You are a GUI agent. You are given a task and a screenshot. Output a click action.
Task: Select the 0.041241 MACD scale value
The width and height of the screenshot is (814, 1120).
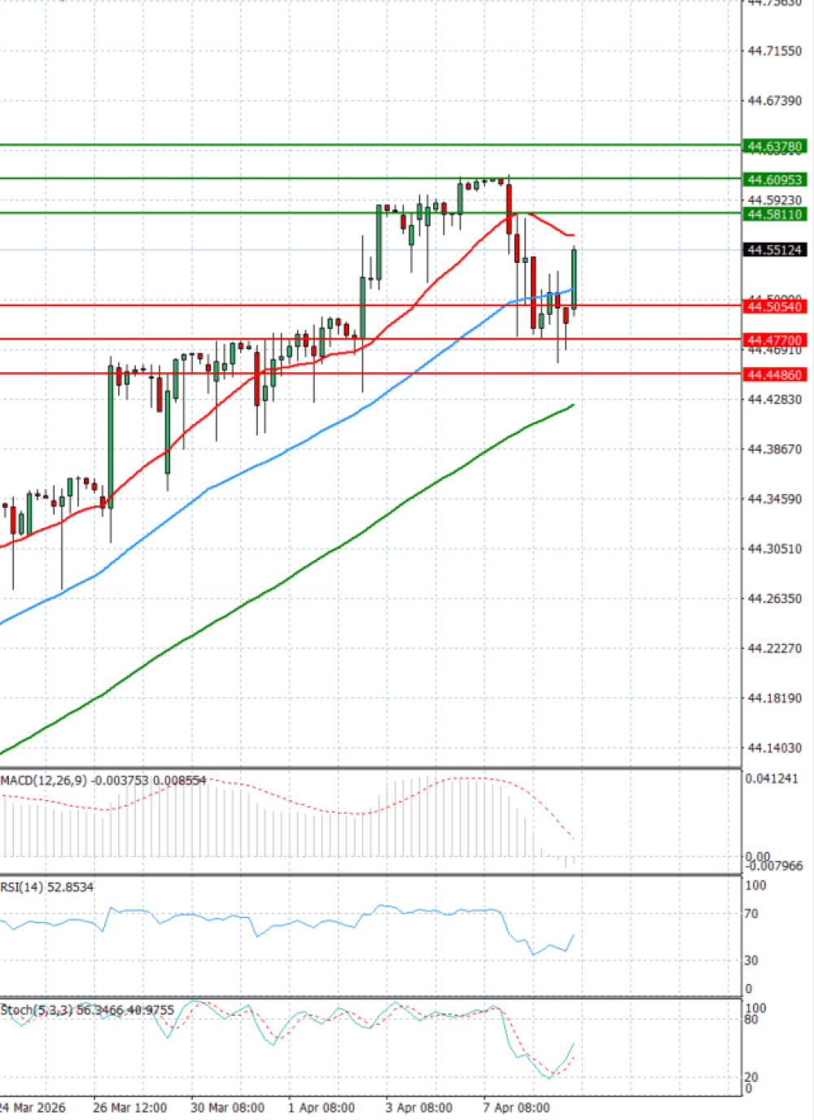pos(772,779)
